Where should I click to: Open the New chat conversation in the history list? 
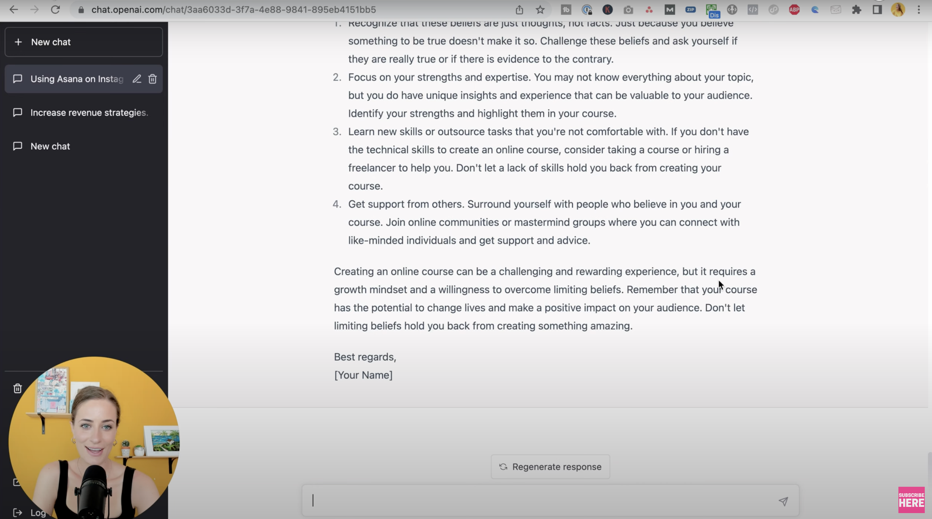pos(84,146)
